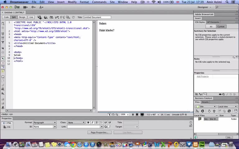This screenshot has width=239, height=149.
Task: Switch Properties inspector to HTML mode
Action: (7, 123)
